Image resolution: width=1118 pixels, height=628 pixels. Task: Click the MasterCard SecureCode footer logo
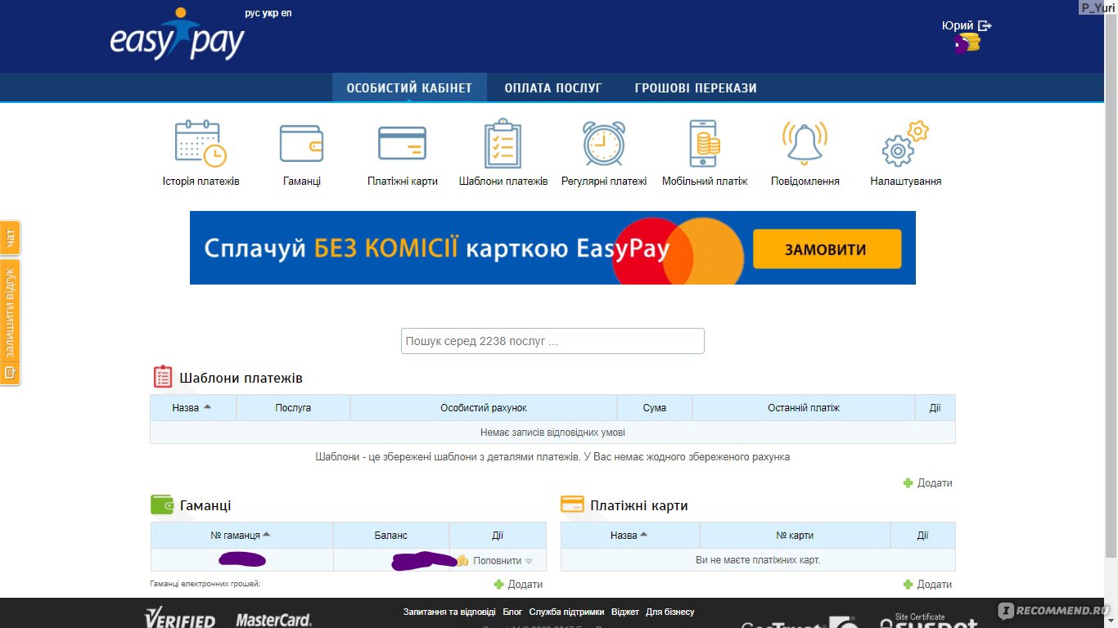click(x=274, y=620)
